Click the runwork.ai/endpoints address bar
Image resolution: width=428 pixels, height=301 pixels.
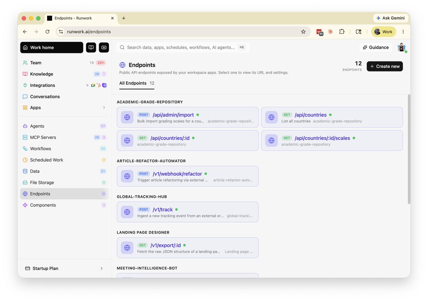pyautogui.click(x=183, y=32)
